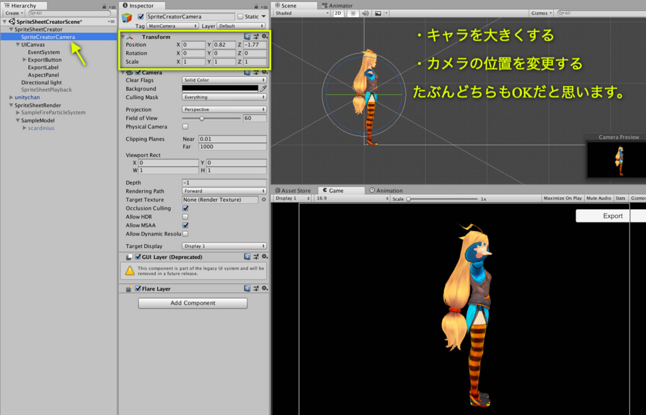646x415 pixels.
Task: Open Clear Flags Solid Color dropdown
Action: coord(224,80)
